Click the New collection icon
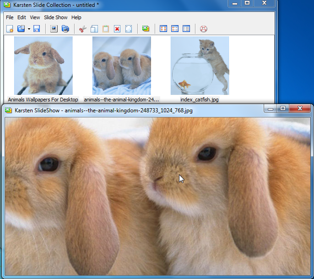Viewport: 314px width, 279px height. pos(10,29)
